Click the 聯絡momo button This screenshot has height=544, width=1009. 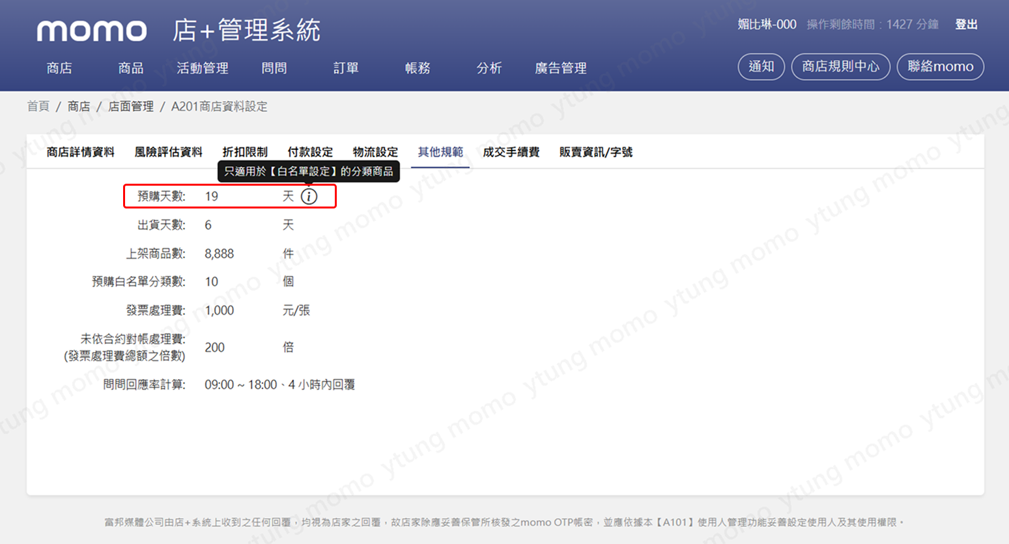click(x=940, y=66)
